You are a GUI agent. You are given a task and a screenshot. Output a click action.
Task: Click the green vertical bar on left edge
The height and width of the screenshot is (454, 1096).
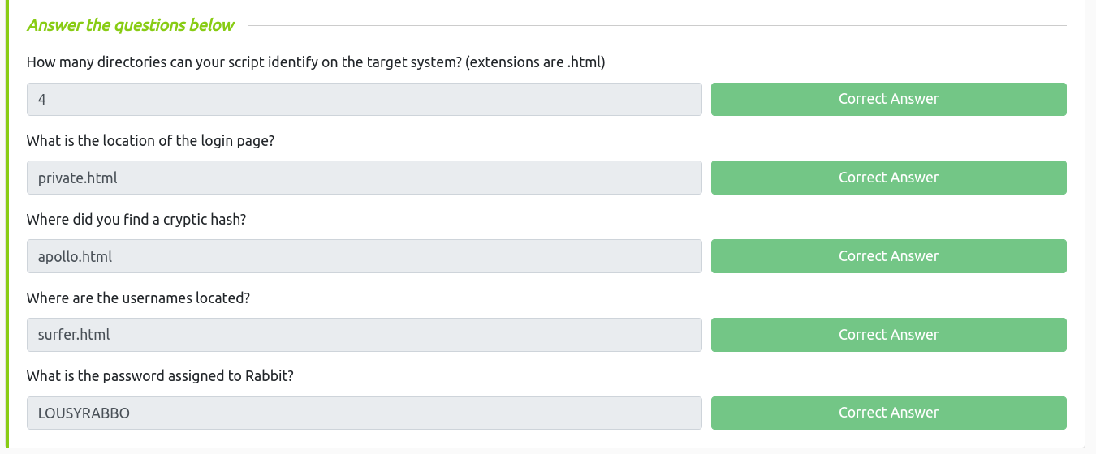(8, 227)
